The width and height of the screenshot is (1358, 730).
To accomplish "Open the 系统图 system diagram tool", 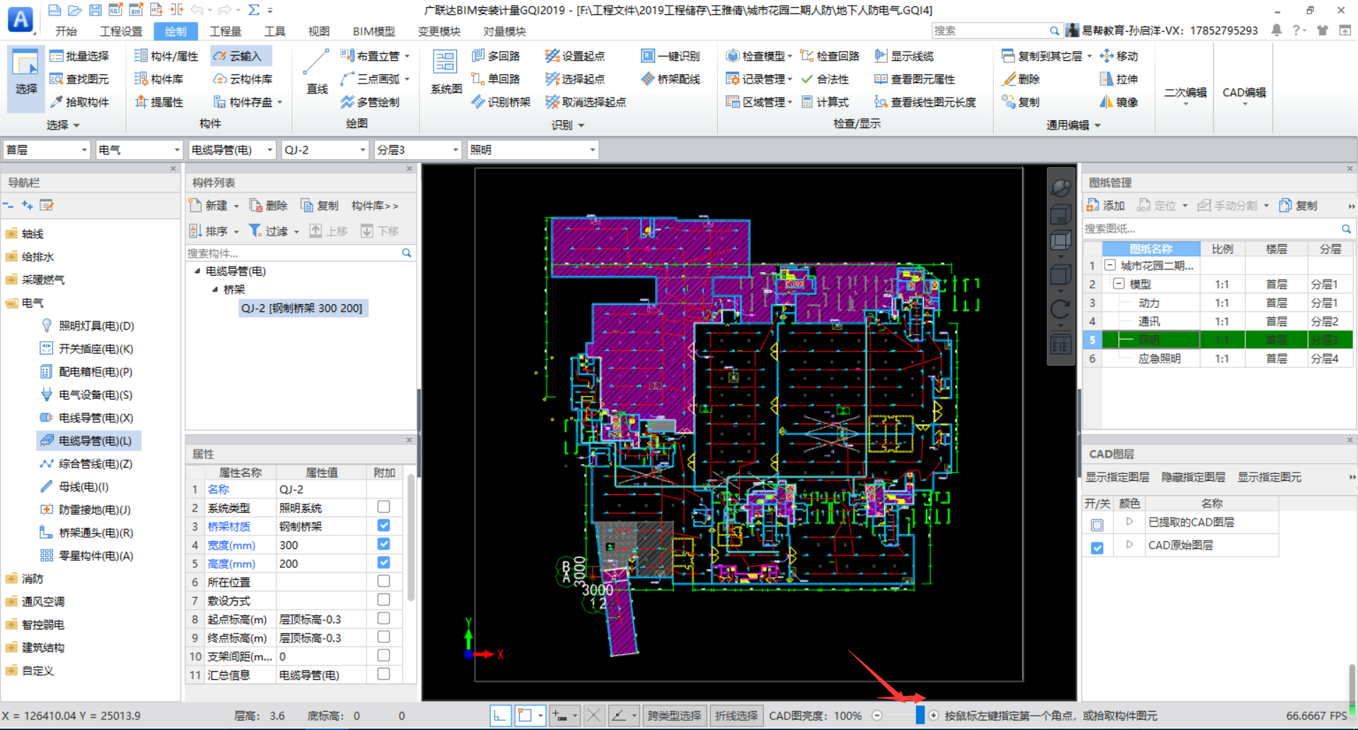I will pyautogui.click(x=446, y=71).
